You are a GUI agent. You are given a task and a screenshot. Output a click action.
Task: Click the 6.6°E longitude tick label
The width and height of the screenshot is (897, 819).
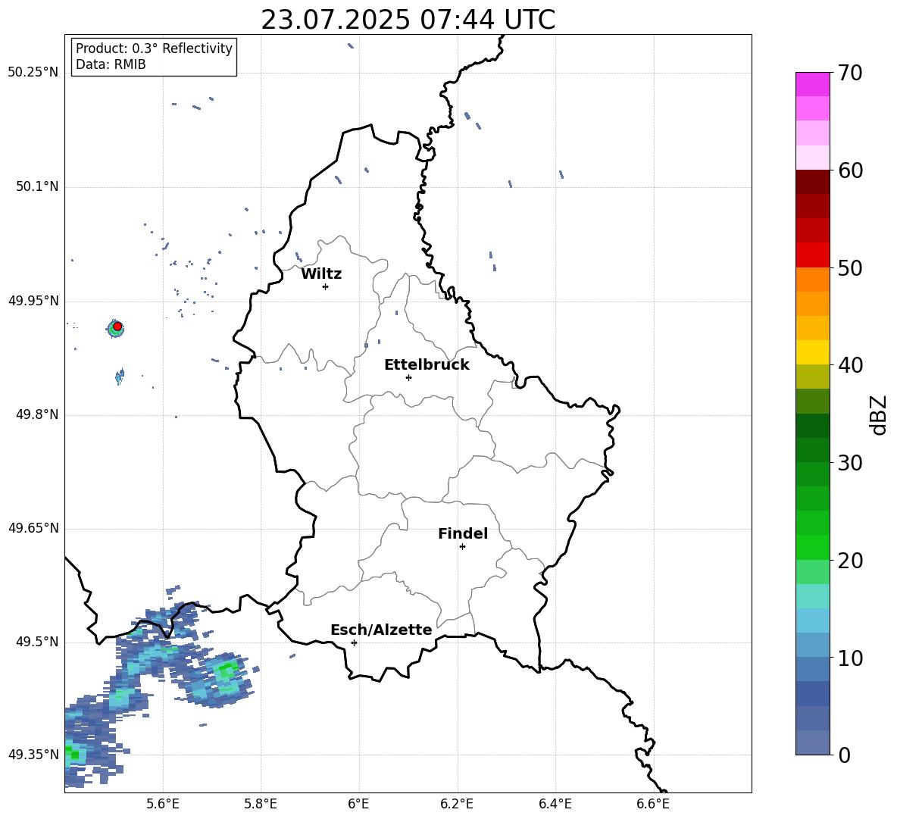point(653,804)
